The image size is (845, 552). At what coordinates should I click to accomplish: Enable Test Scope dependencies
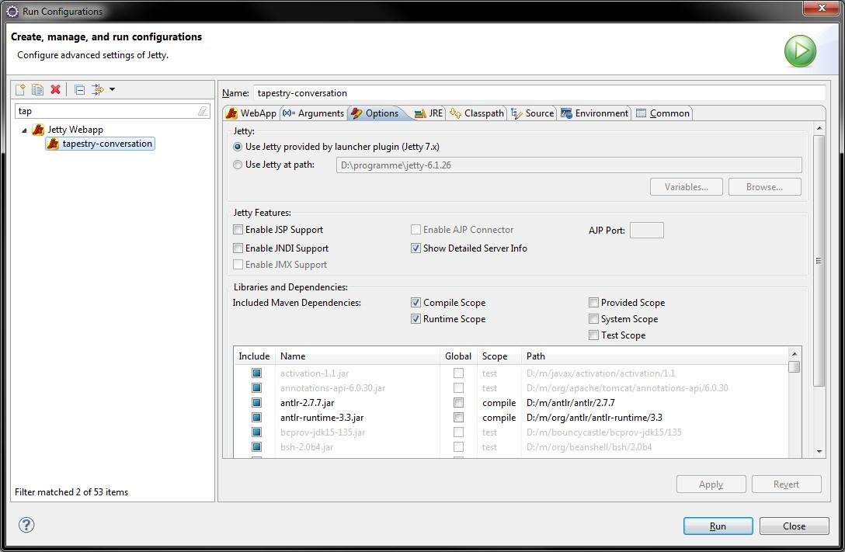pyautogui.click(x=593, y=335)
